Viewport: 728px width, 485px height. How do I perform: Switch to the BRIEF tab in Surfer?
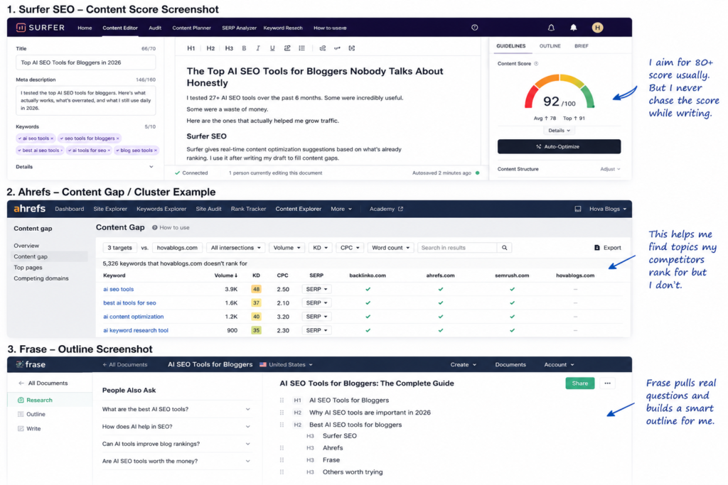582,46
